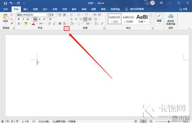Toggle character shading A icon
Screen dimensions: 192x123
[60, 23]
